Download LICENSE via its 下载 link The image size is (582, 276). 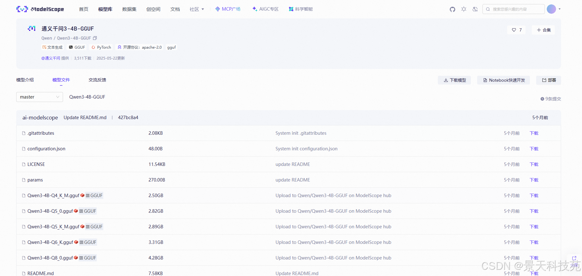(534, 164)
